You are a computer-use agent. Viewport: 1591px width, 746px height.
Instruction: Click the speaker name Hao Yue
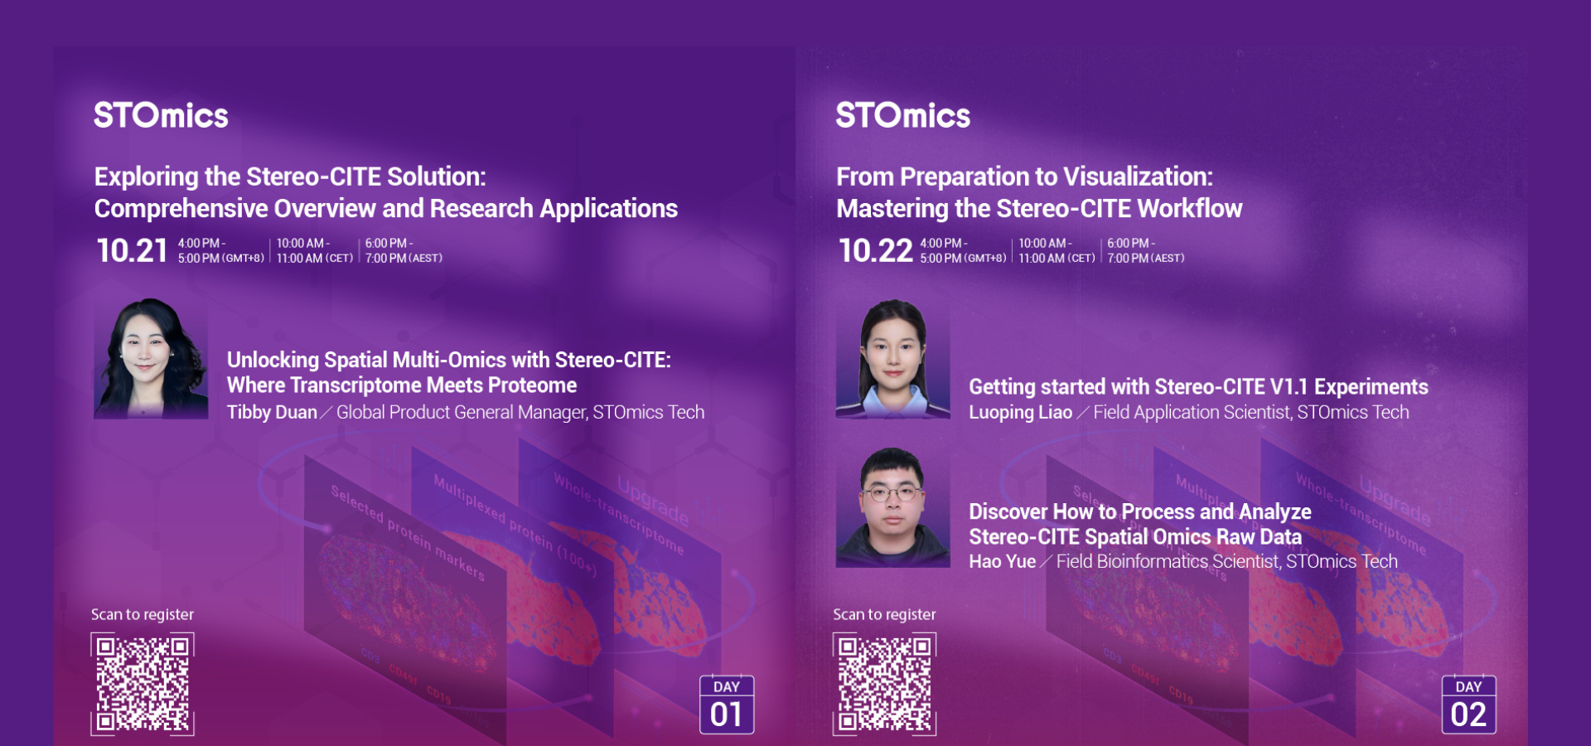point(1002,562)
